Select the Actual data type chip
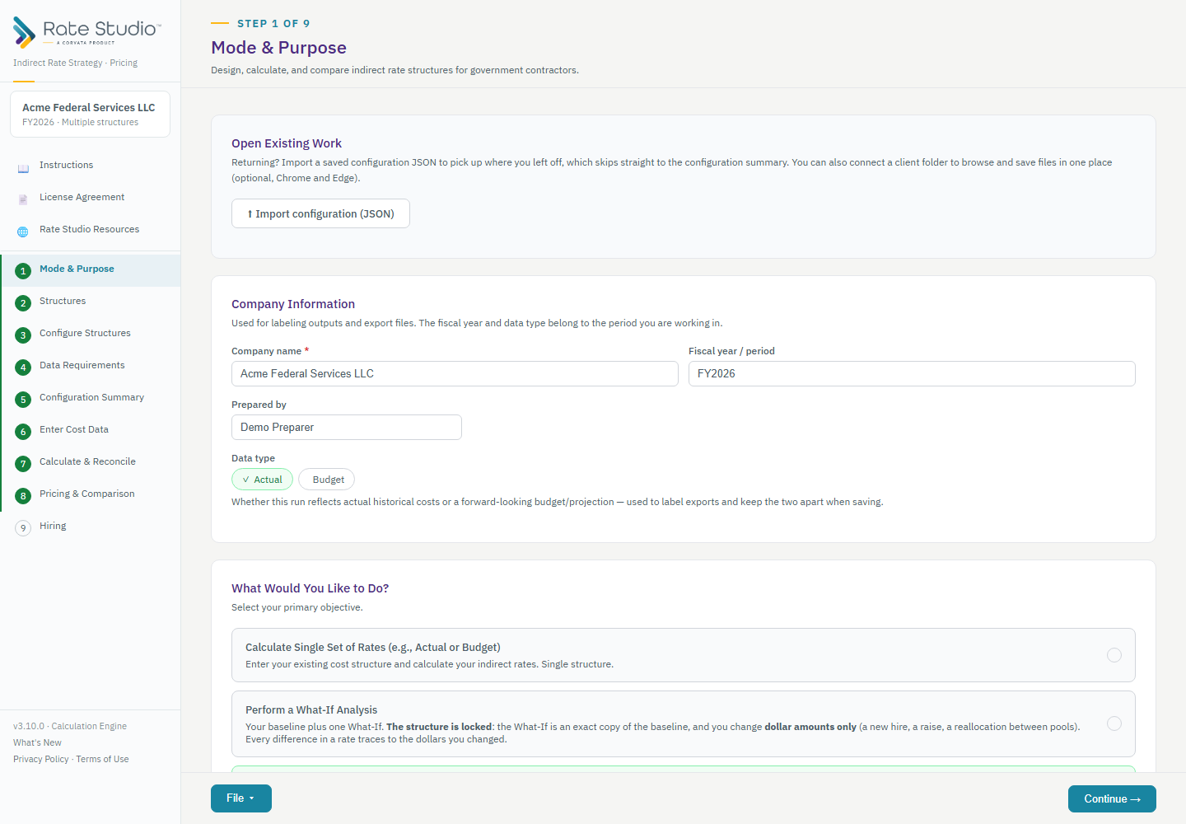 (262, 480)
